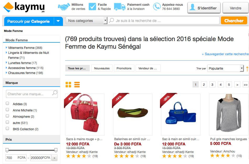
Task: Switch to grid view icon
Action: pyautogui.click(x=68, y=84)
